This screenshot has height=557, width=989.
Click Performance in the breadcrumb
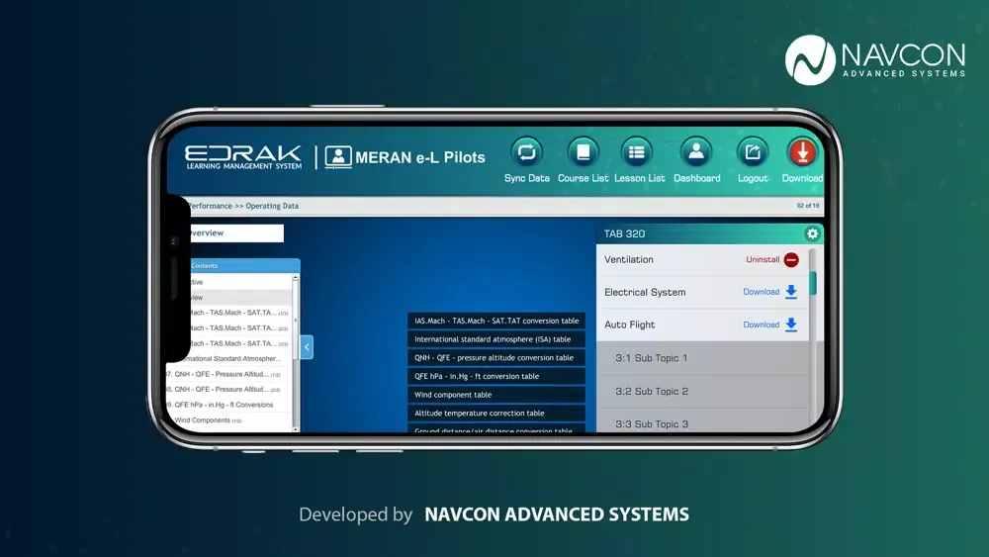210,206
